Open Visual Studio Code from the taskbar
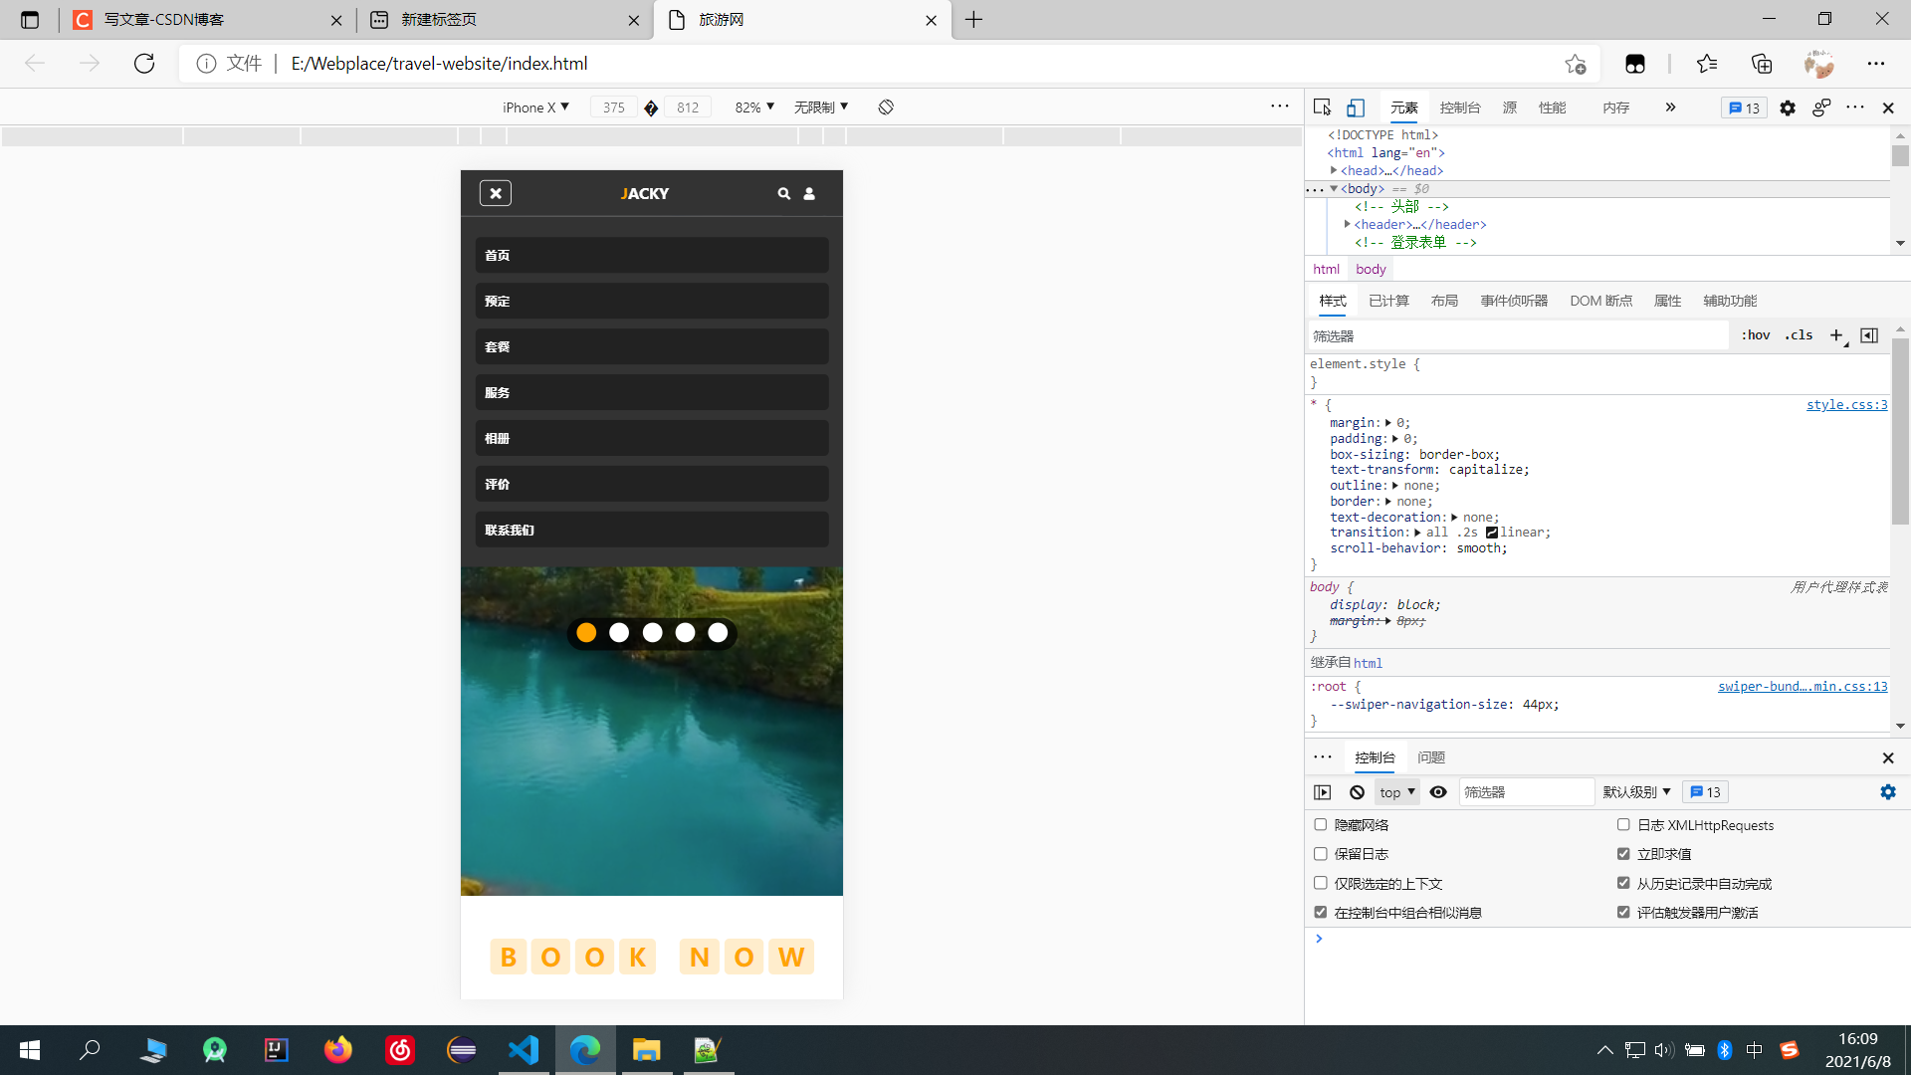 (524, 1050)
